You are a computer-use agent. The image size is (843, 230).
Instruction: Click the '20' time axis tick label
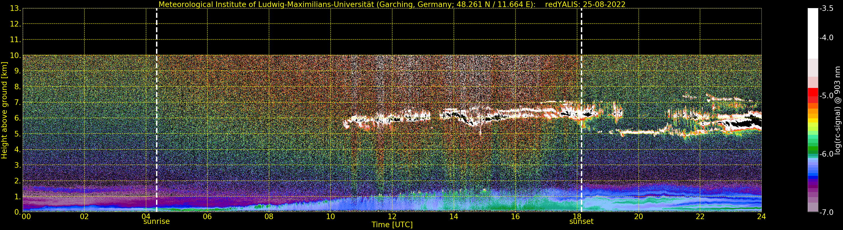(x=639, y=217)
